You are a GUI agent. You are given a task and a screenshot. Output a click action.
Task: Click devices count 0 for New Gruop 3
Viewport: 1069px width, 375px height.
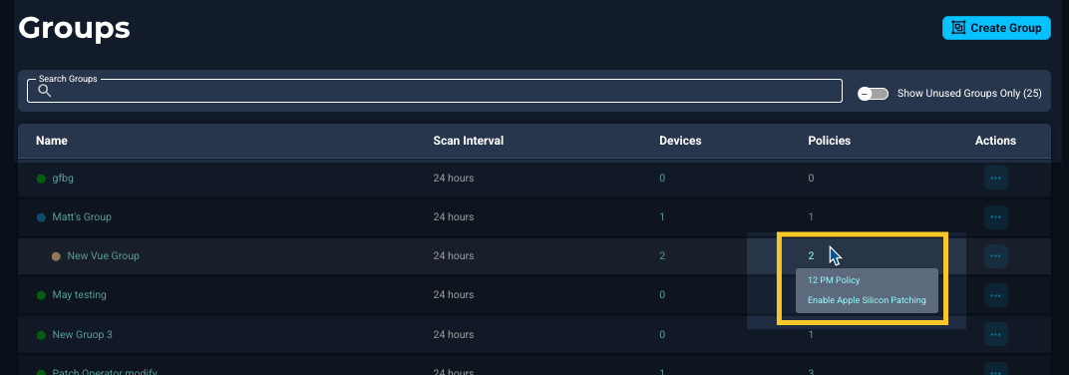[662, 335]
